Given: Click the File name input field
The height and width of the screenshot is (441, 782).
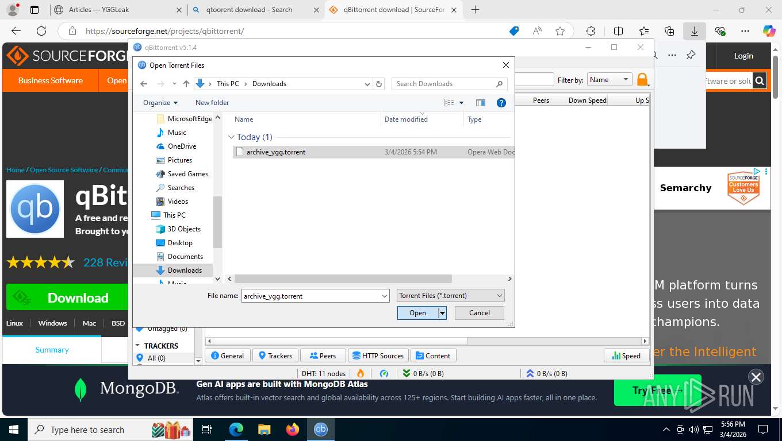Looking at the screenshot, I should [x=310, y=296].
